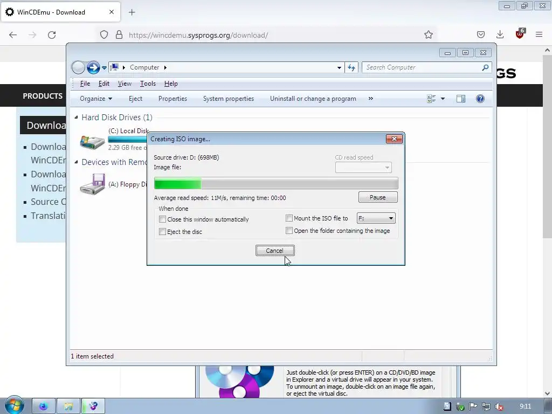552x414 pixels.
Task: Switch to Firefox in the taskbar
Action: [44, 406]
